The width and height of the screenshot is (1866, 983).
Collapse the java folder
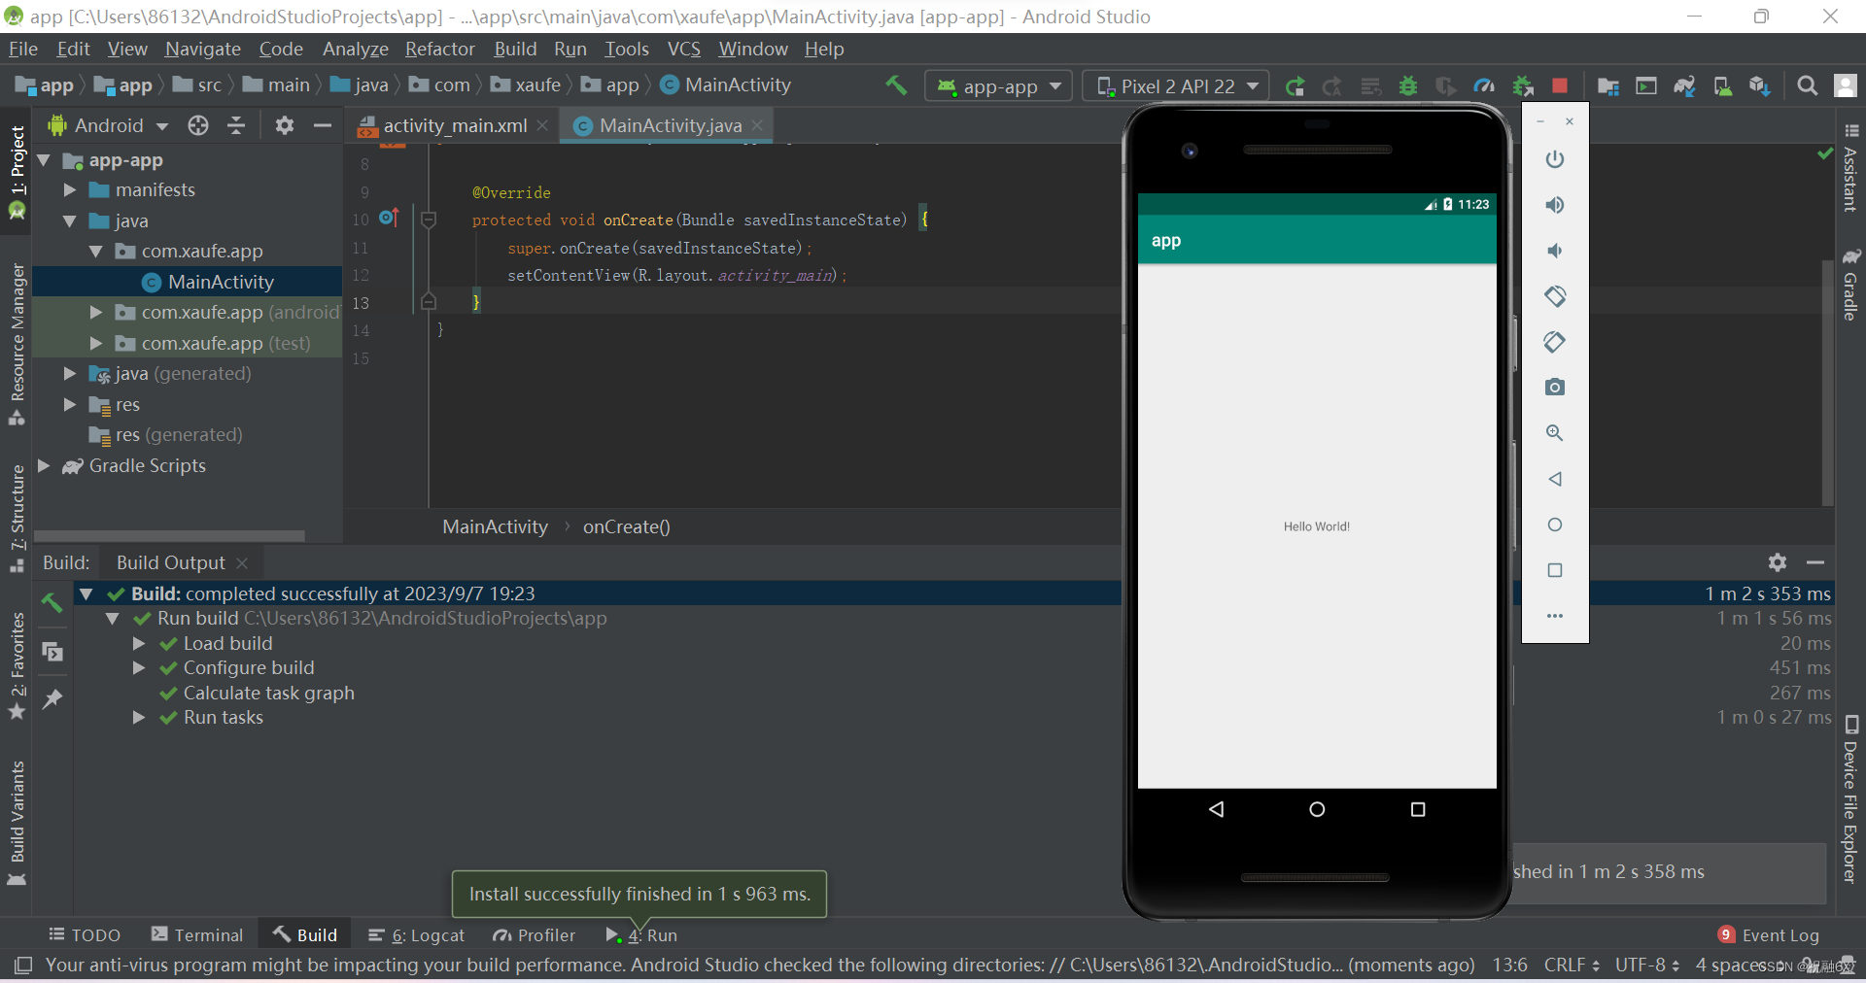(x=70, y=221)
